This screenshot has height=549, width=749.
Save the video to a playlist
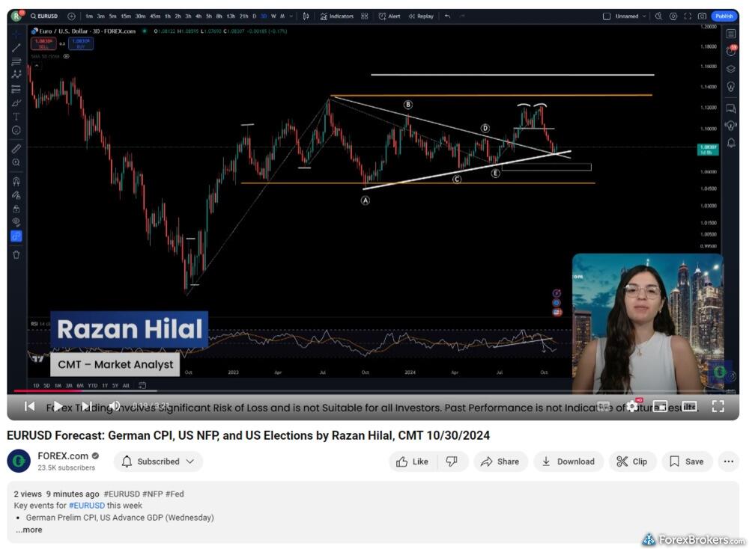[x=686, y=461]
